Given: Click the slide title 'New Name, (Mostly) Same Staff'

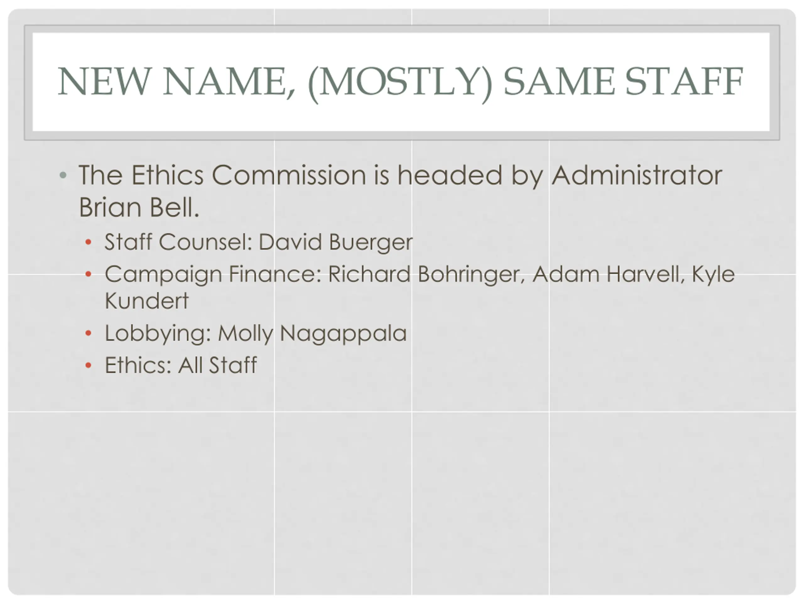Looking at the screenshot, I should tap(400, 83).
